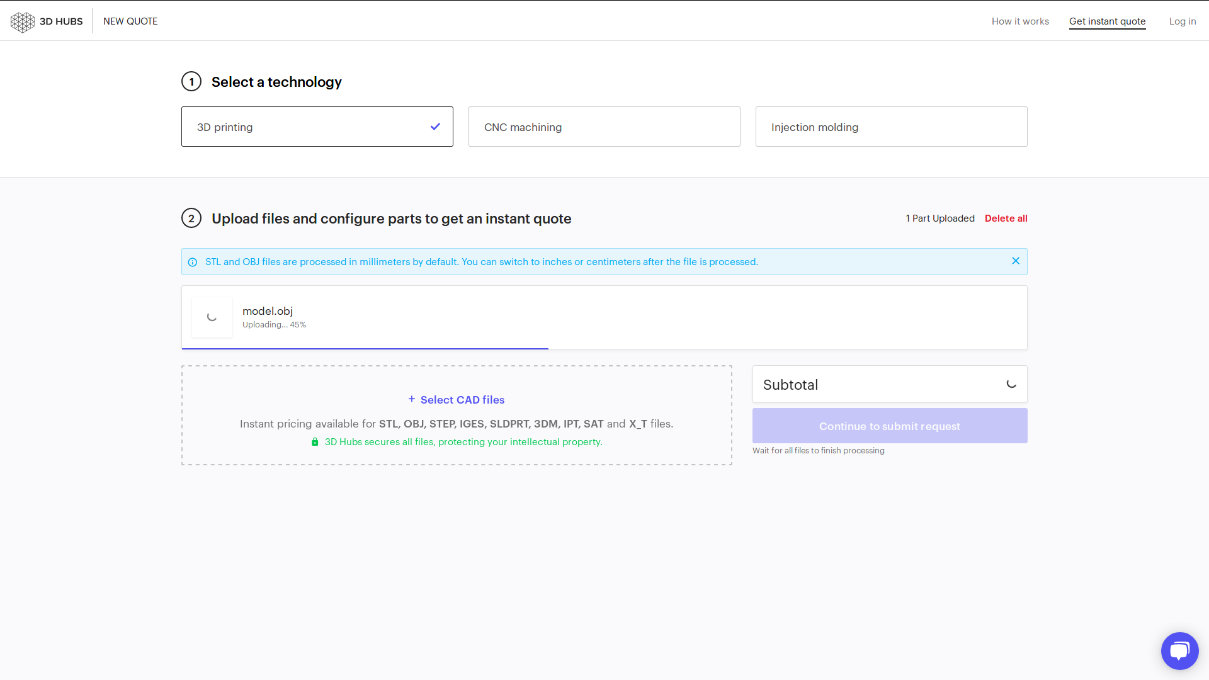Dismiss the STL and OBJ info banner

1016,261
